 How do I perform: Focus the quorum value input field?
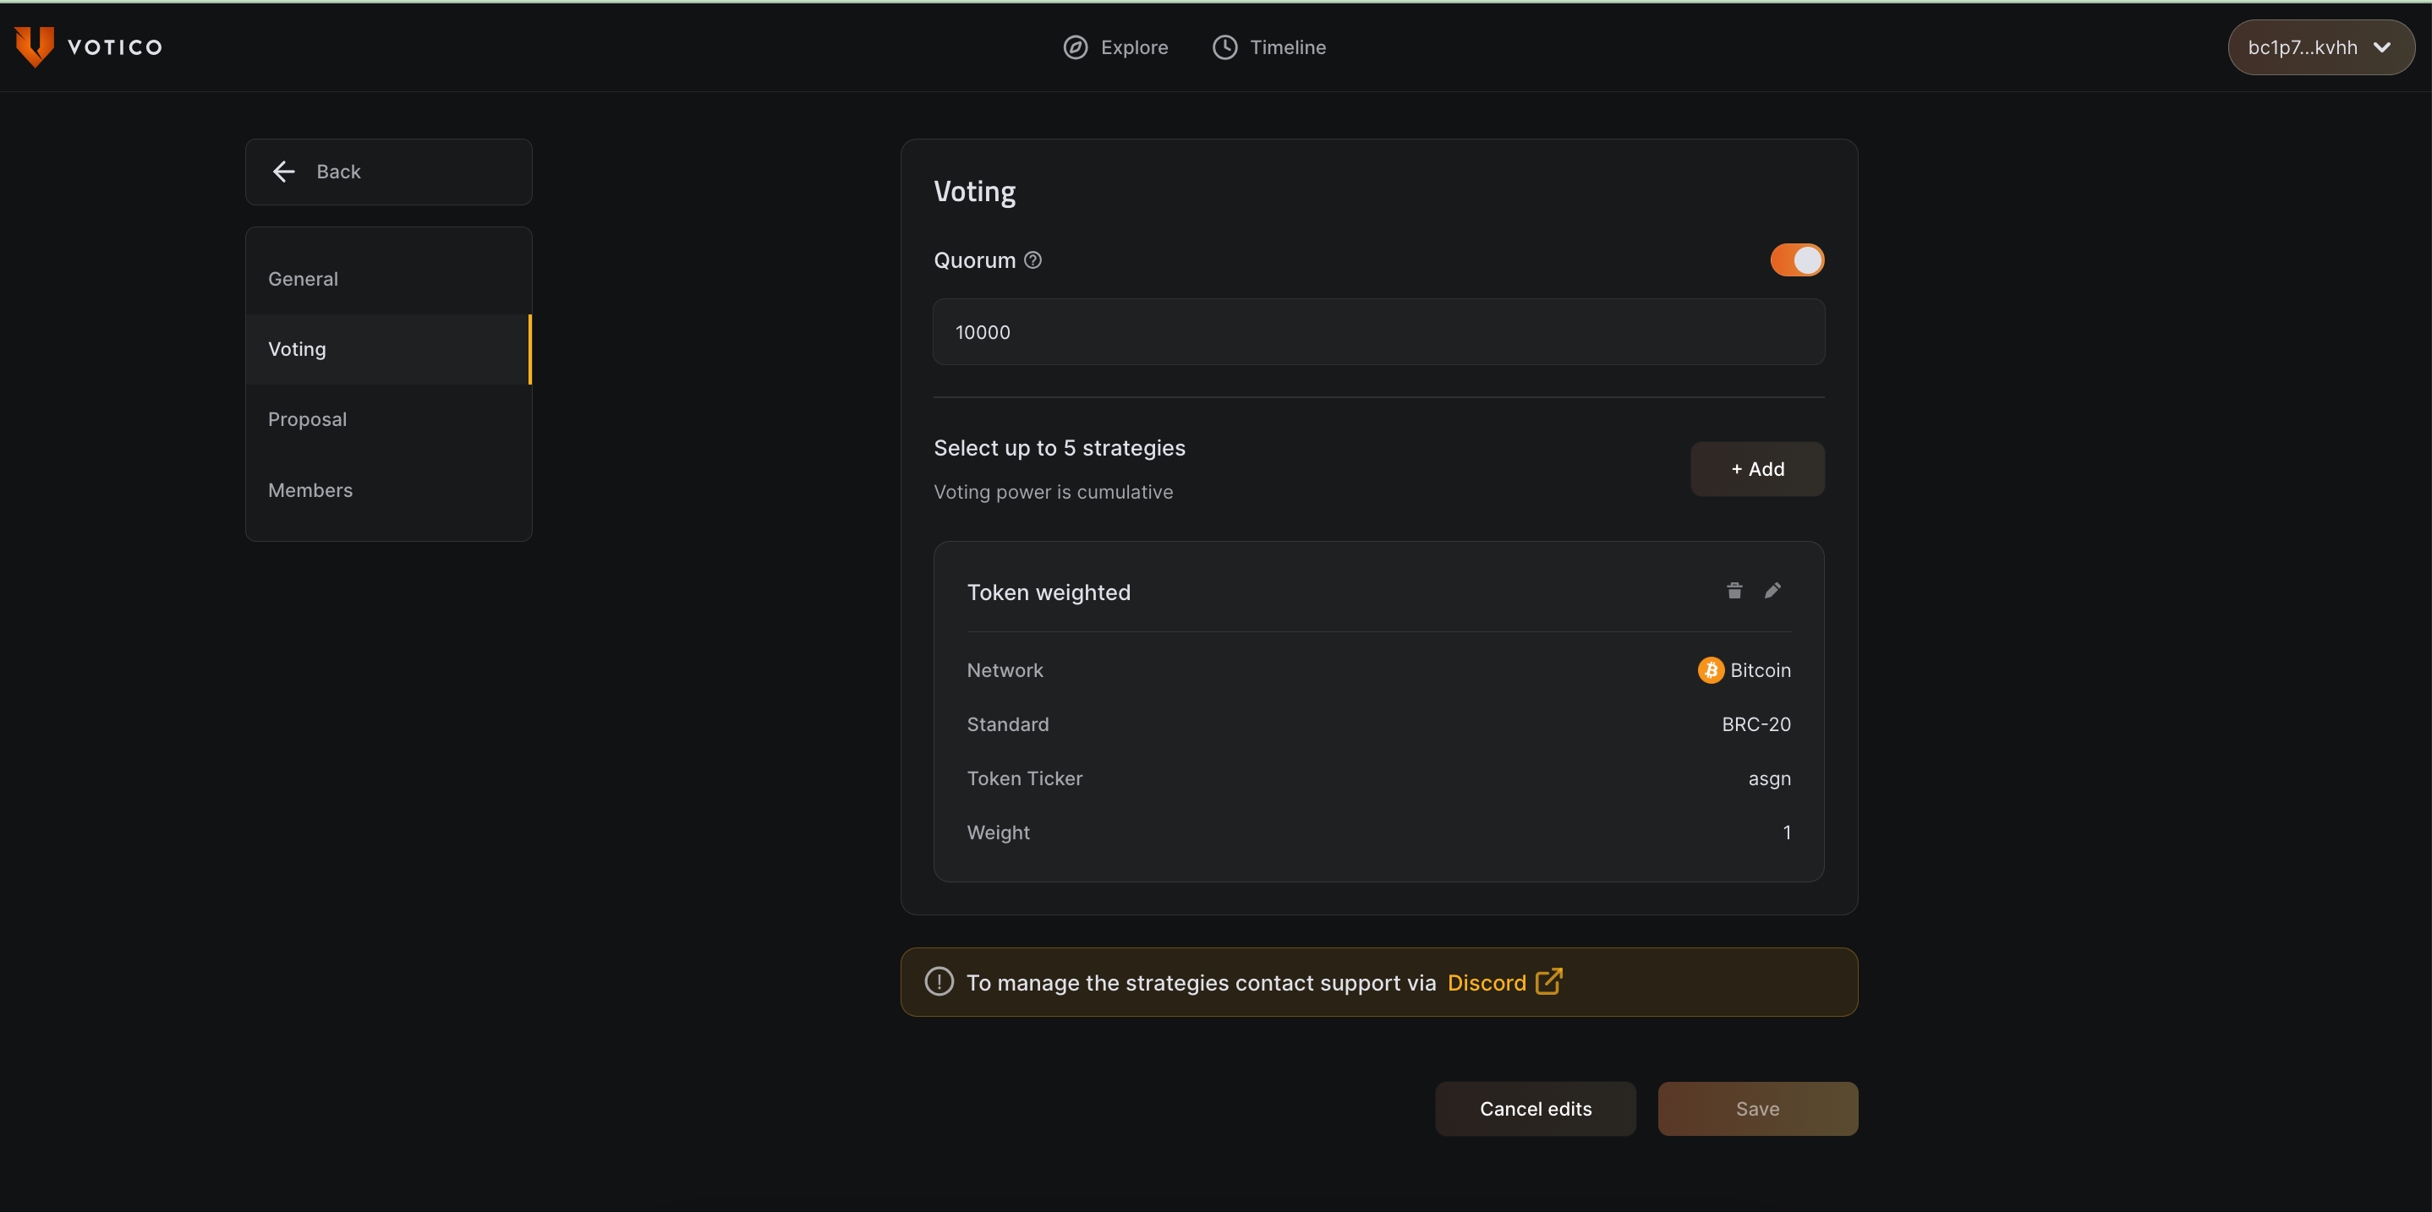[x=1378, y=332]
